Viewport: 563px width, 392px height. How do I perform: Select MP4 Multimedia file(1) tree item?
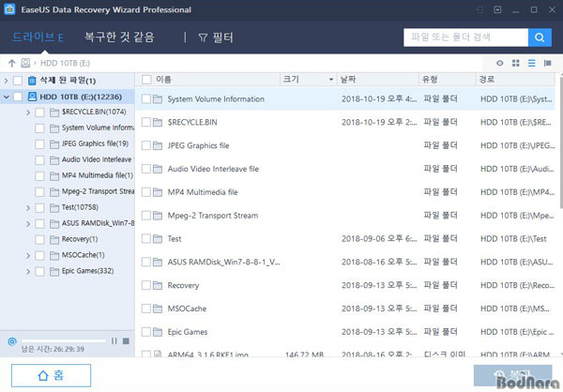[x=98, y=175]
